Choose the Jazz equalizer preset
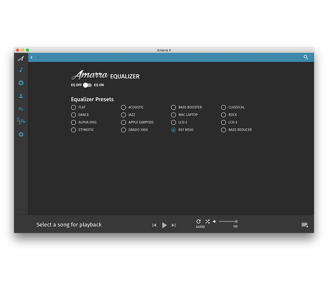This screenshot has height=292, width=328. click(124, 115)
